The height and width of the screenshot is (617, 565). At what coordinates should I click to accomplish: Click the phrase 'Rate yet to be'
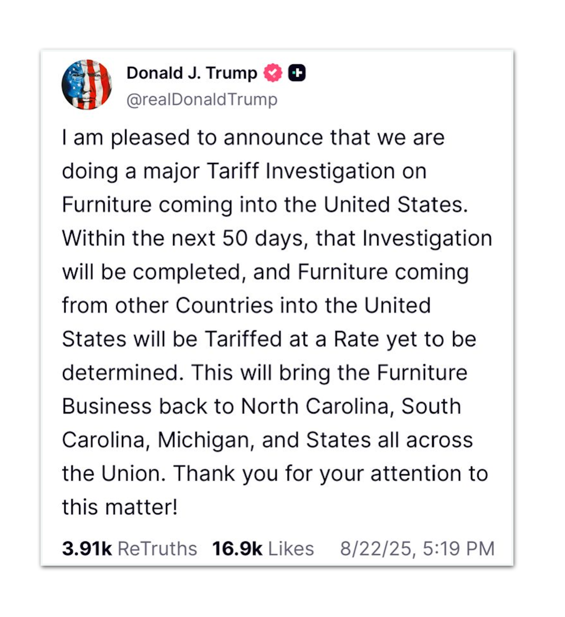[405, 340]
